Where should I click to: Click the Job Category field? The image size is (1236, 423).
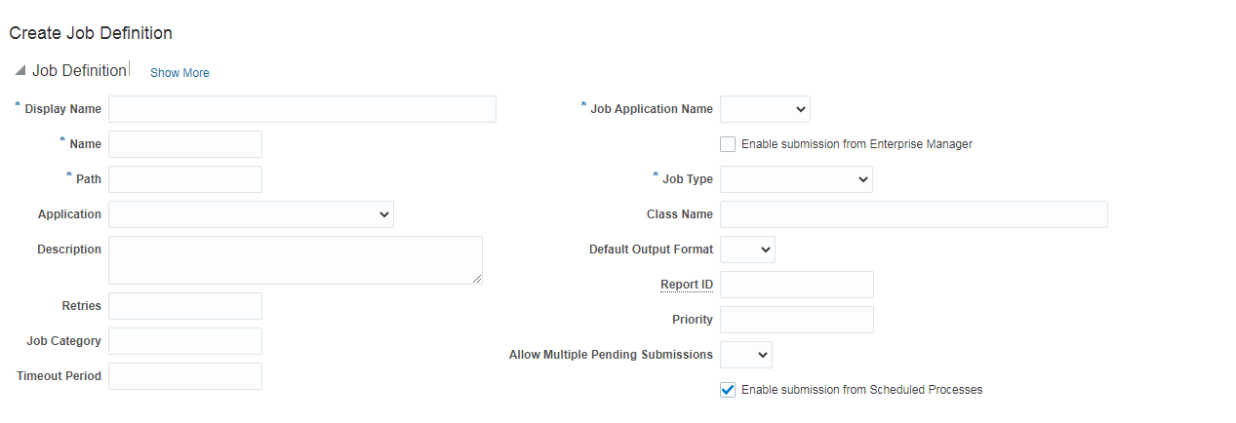pyautogui.click(x=185, y=341)
